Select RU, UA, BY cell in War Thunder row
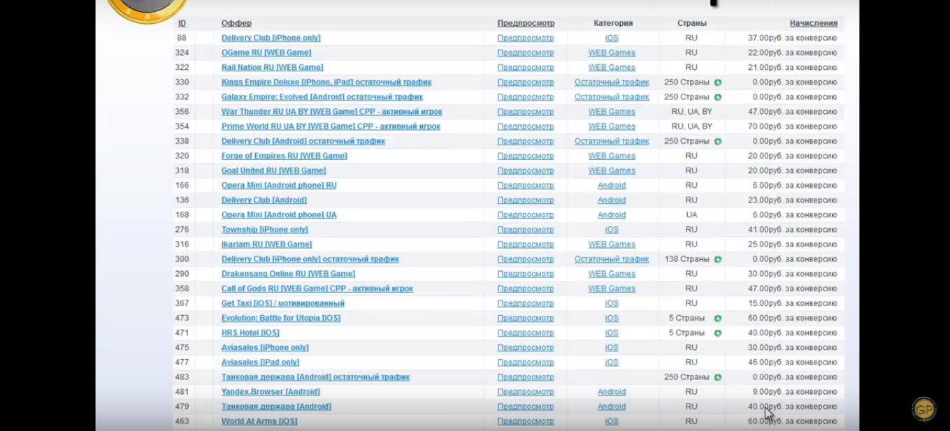The height and width of the screenshot is (431, 950). tap(691, 112)
